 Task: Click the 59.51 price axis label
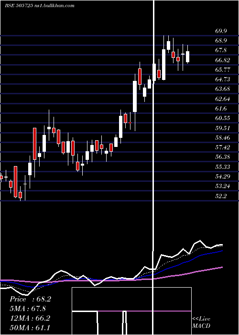coord(223,128)
